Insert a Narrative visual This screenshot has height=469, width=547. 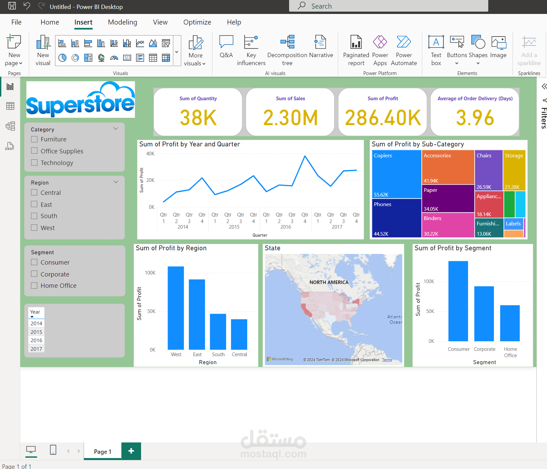coord(321,46)
